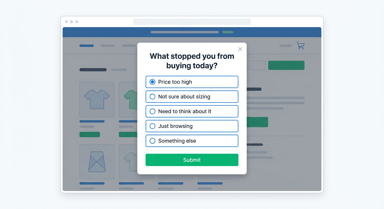384x209 pixels.
Task: Click the green pill in the blue banner
Action: tap(227, 32)
